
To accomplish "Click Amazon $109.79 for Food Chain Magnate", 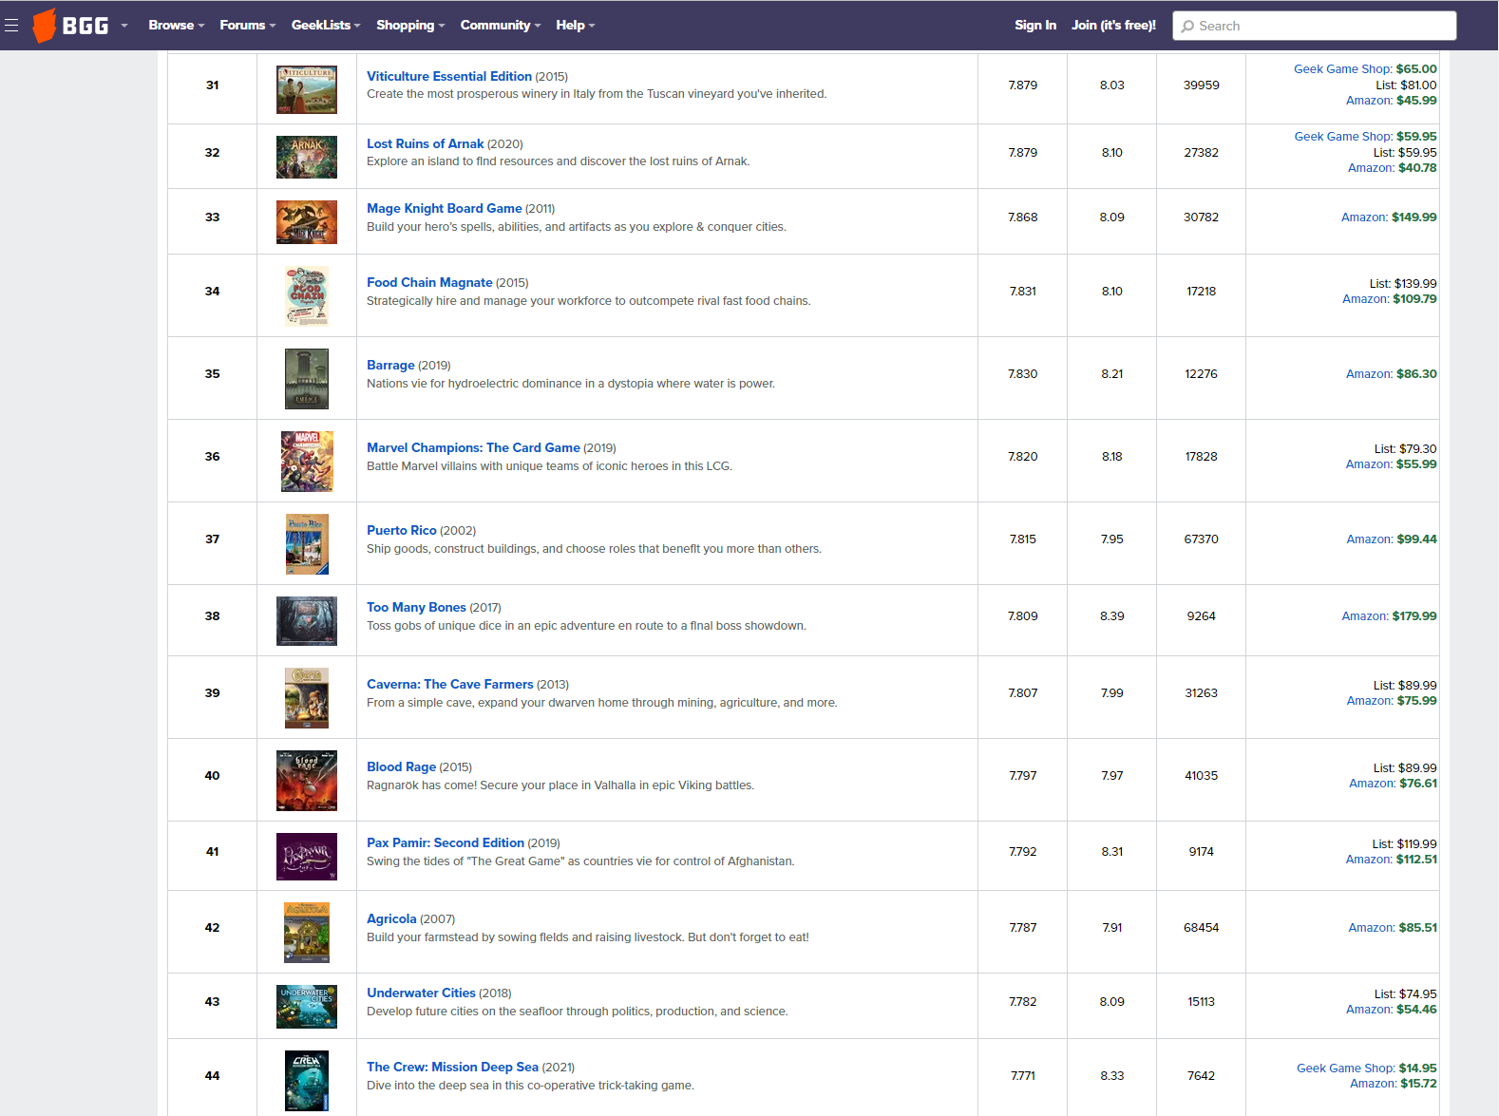I will point(1390,298).
